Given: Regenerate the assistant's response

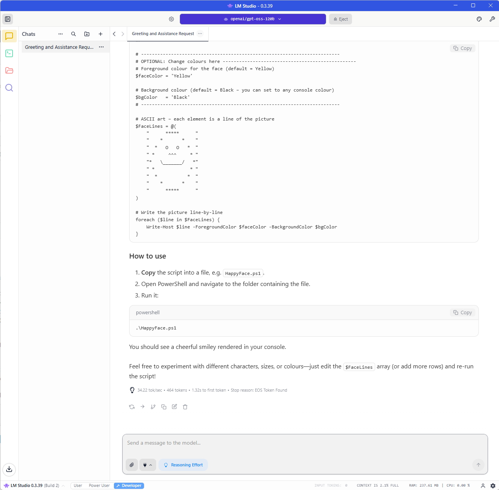Looking at the screenshot, I should tap(132, 407).
